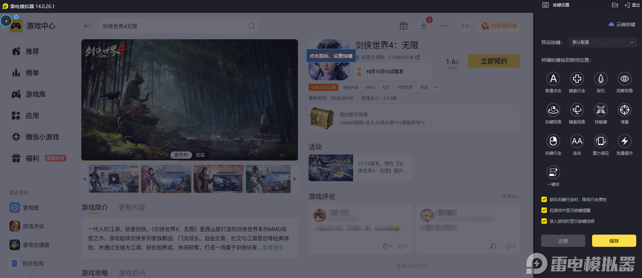
Task: Switch to the 游戏攻略 tab
Action: pos(94,273)
